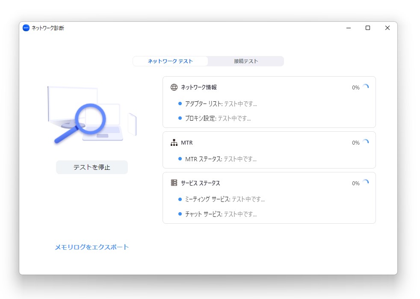Click the globe icon beside ネットワーク情報
The image size is (420, 299).
tap(173, 87)
